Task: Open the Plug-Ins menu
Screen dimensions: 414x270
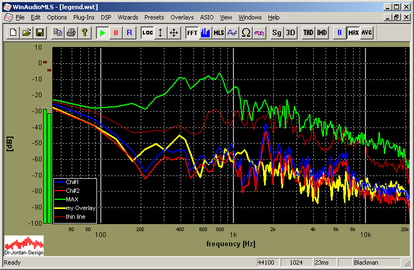Action: point(84,17)
